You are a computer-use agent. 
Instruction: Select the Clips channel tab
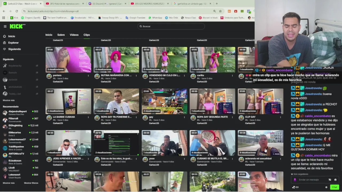click(87, 35)
